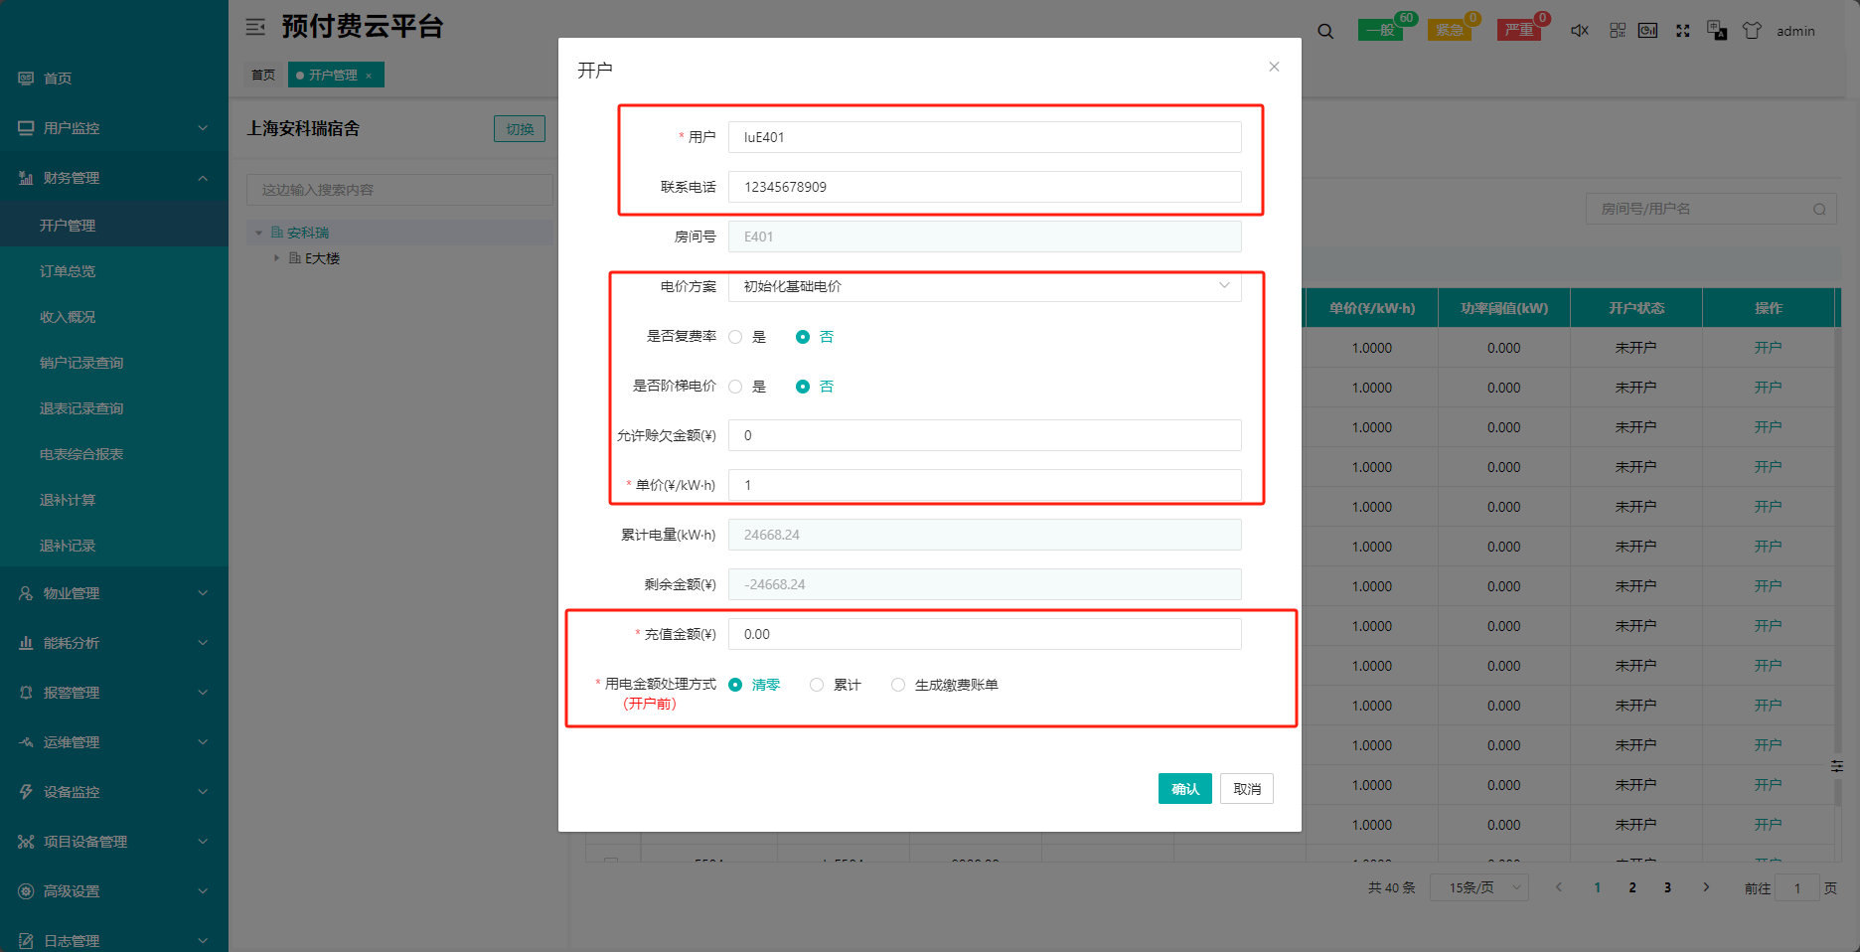Click the search magnifier icon in header
The width and height of the screenshot is (1860, 952).
1325,31
